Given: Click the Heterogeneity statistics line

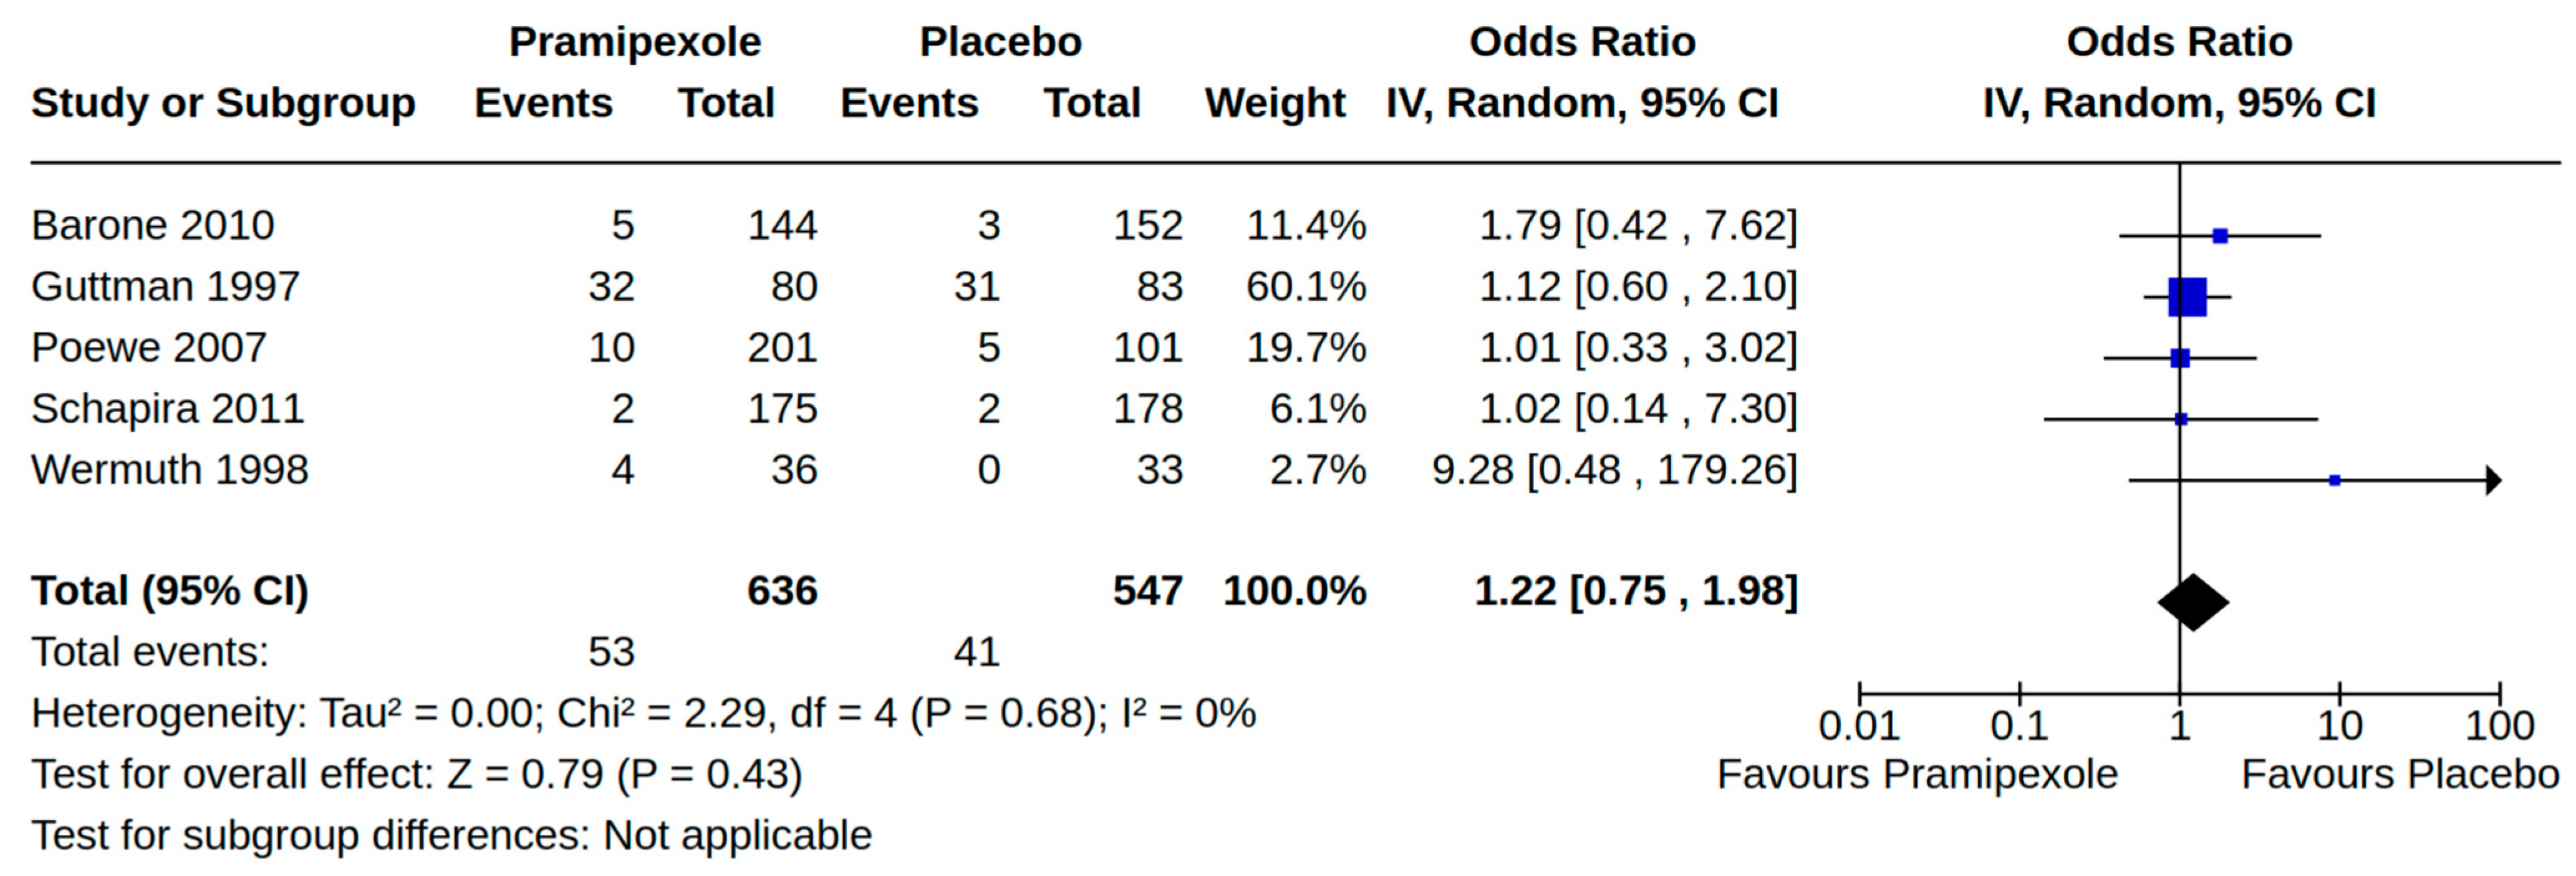Looking at the screenshot, I should click(x=643, y=713).
